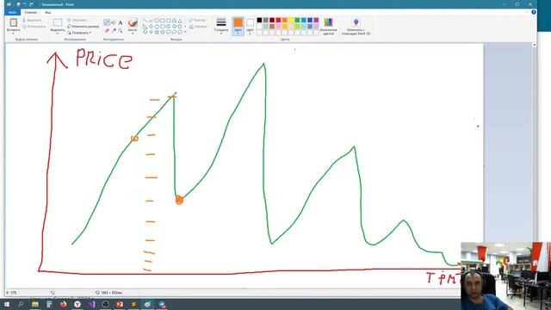551x310 pixels.
Task: Click Edit with Paint 3D icon
Action: coord(356,22)
